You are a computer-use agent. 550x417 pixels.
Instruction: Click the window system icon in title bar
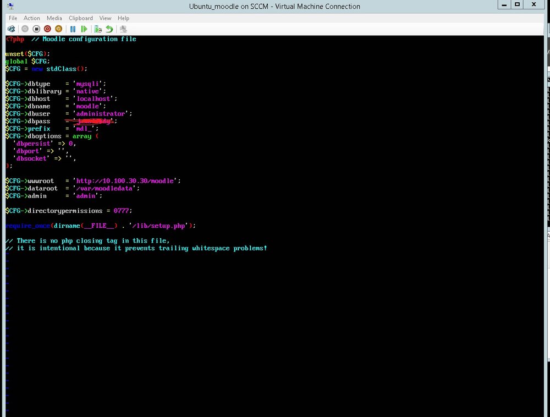(10, 6)
